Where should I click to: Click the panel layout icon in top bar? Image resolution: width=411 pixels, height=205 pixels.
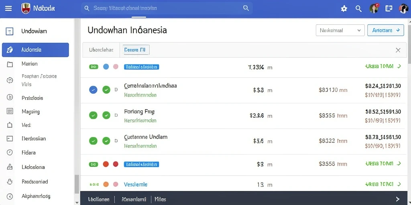pos(389,8)
